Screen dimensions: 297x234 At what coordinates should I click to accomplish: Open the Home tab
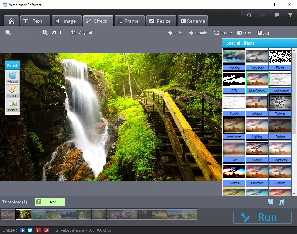(11, 21)
